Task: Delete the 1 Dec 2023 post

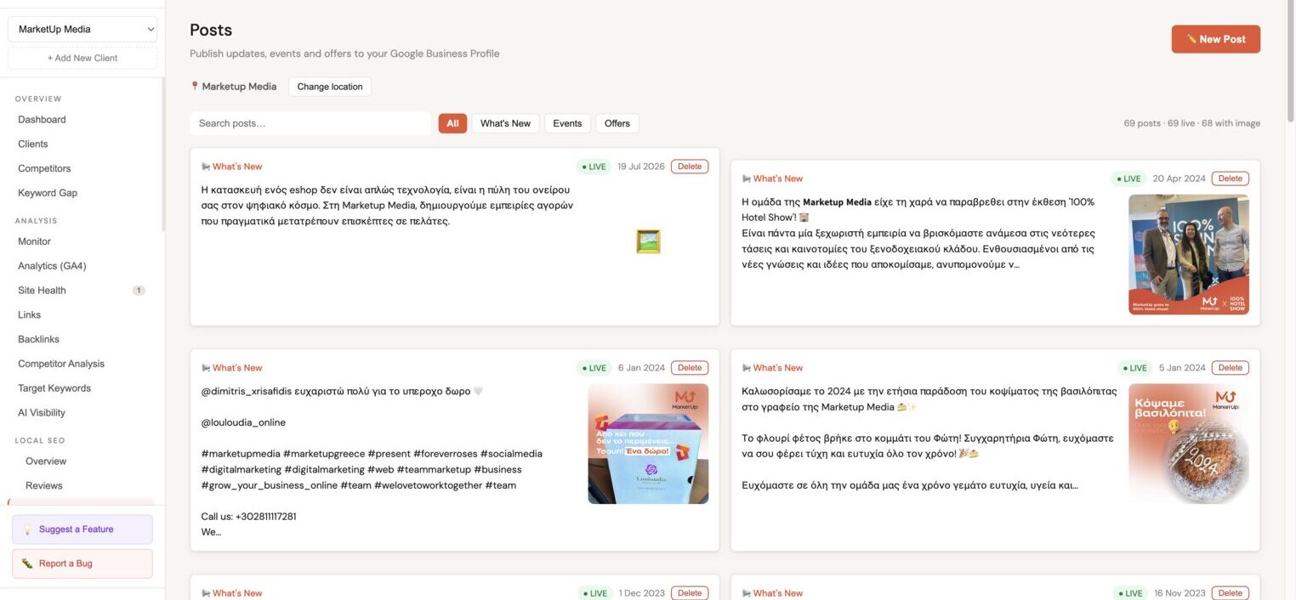Action: click(x=690, y=593)
